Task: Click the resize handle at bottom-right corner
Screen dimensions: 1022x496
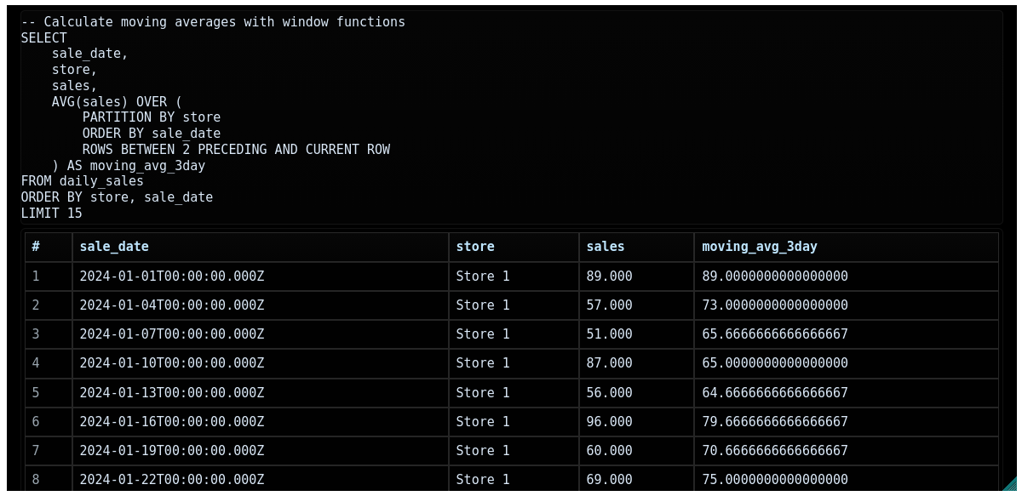Action: (x=1010, y=485)
